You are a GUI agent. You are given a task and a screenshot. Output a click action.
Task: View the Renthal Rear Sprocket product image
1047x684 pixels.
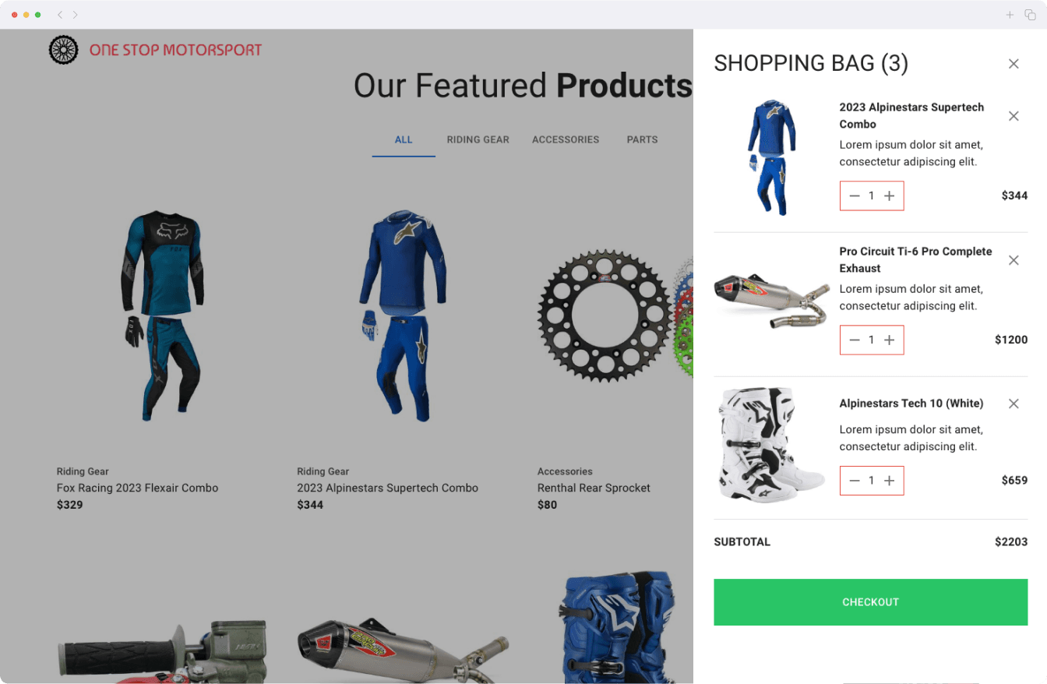pos(606,316)
